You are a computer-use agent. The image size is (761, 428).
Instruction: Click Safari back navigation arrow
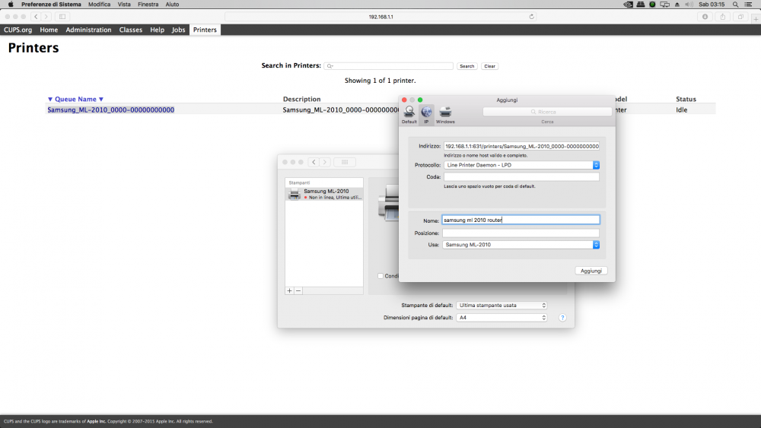click(36, 17)
